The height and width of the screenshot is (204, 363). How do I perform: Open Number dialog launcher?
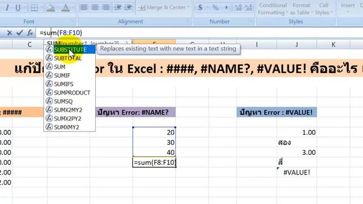point(251,21)
